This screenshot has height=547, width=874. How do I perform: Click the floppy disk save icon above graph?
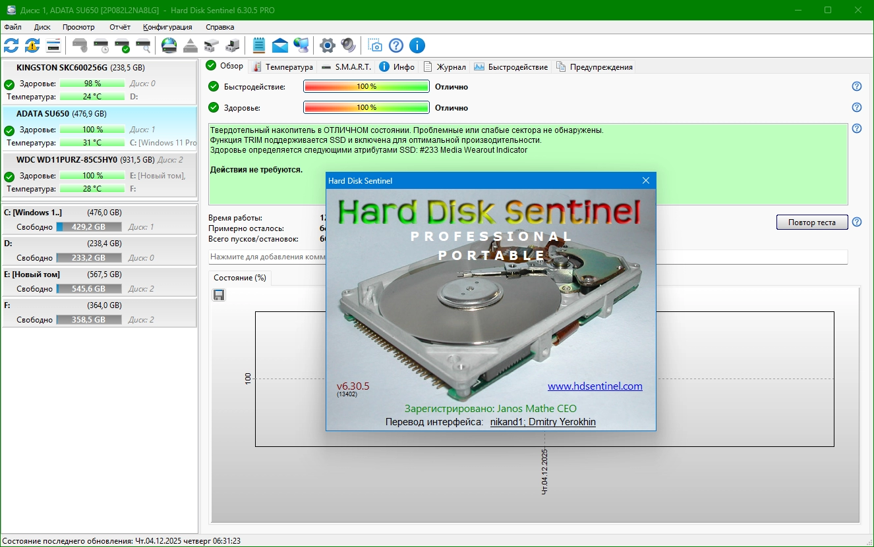coord(219,295)
